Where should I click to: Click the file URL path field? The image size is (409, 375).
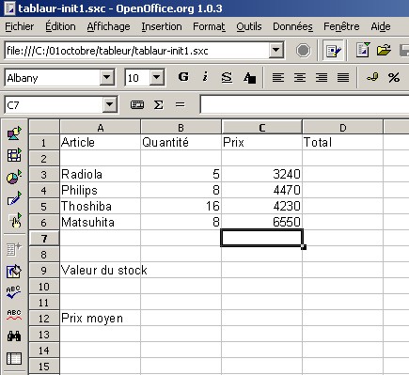[137, 51]
